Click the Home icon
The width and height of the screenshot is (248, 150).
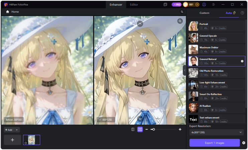(7, 12)
